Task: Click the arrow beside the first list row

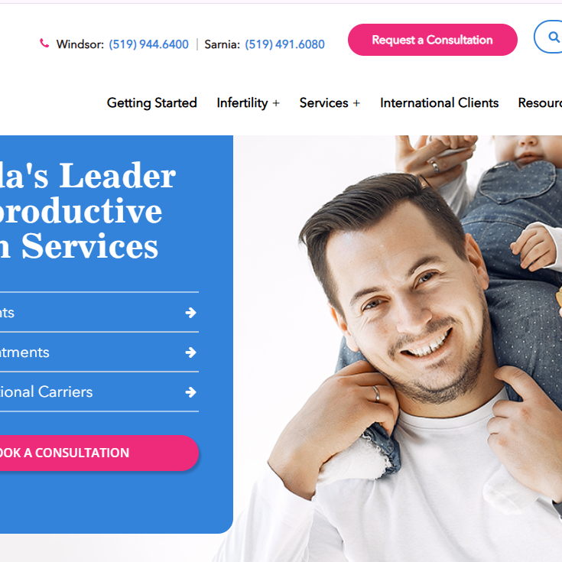Action: pos(190,313)
